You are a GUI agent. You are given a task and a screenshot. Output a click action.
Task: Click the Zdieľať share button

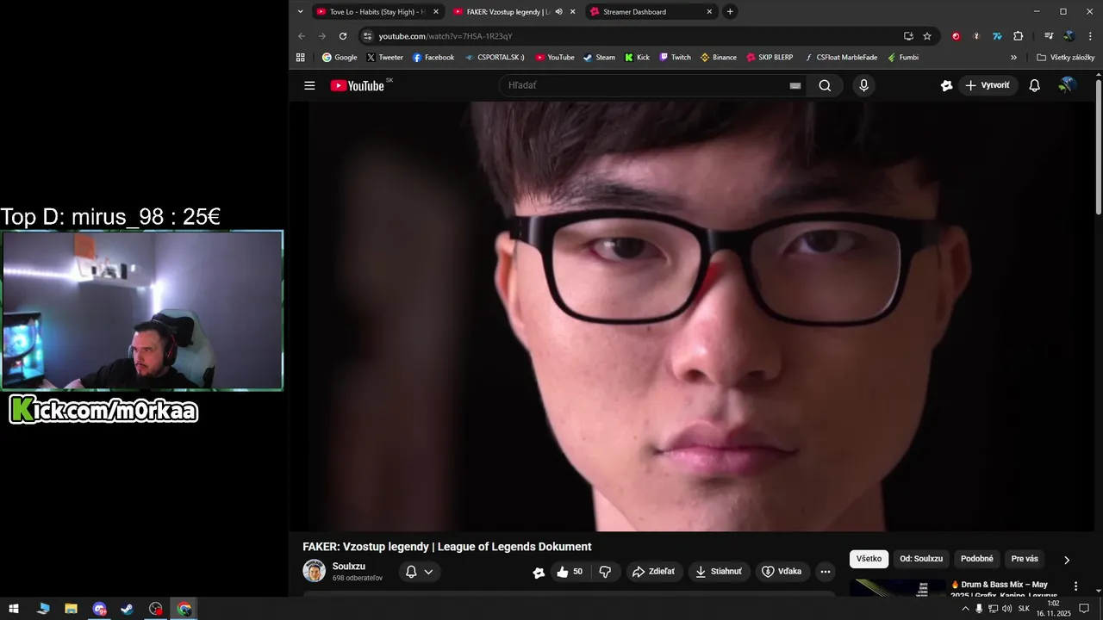[x=653, y=572]
